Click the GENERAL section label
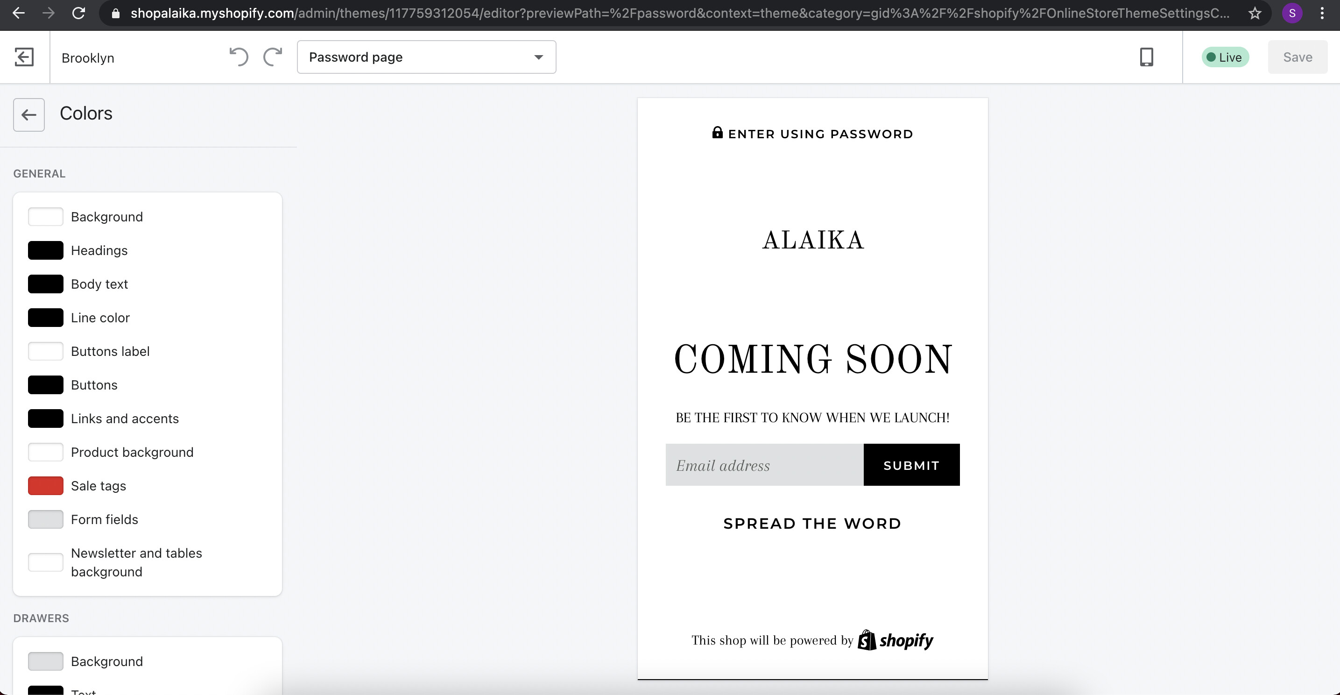The height and width of the screenshot is (695, 1340). 40,174
